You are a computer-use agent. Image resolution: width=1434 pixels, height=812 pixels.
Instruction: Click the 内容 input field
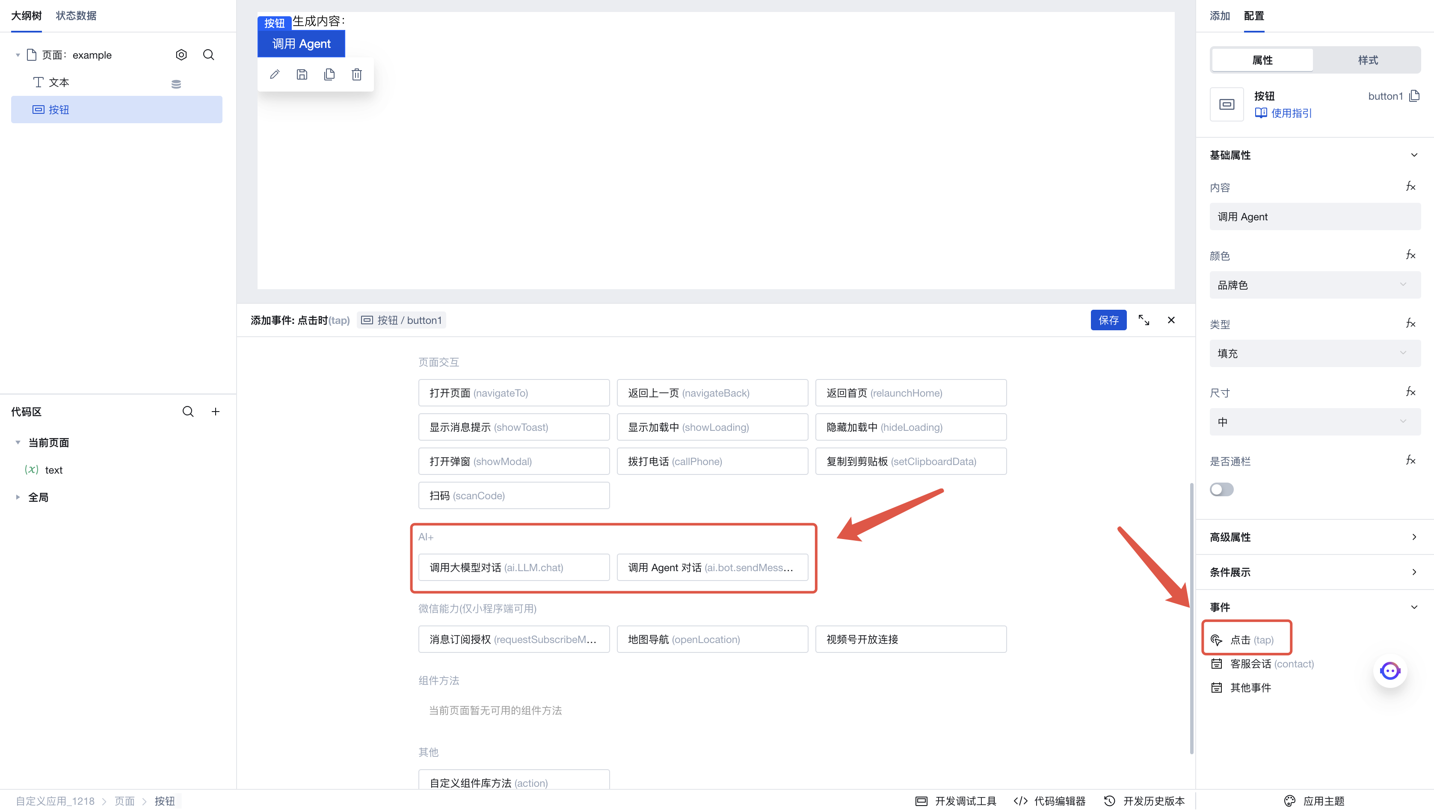(x=1315, y=216)
